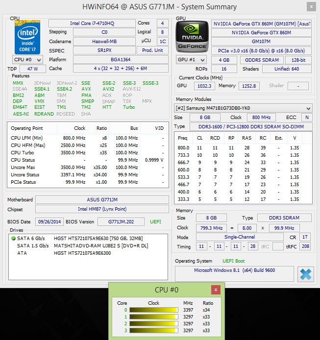Click the UEFI Boot label
This screenshot has width=320, height=340.
233,261
